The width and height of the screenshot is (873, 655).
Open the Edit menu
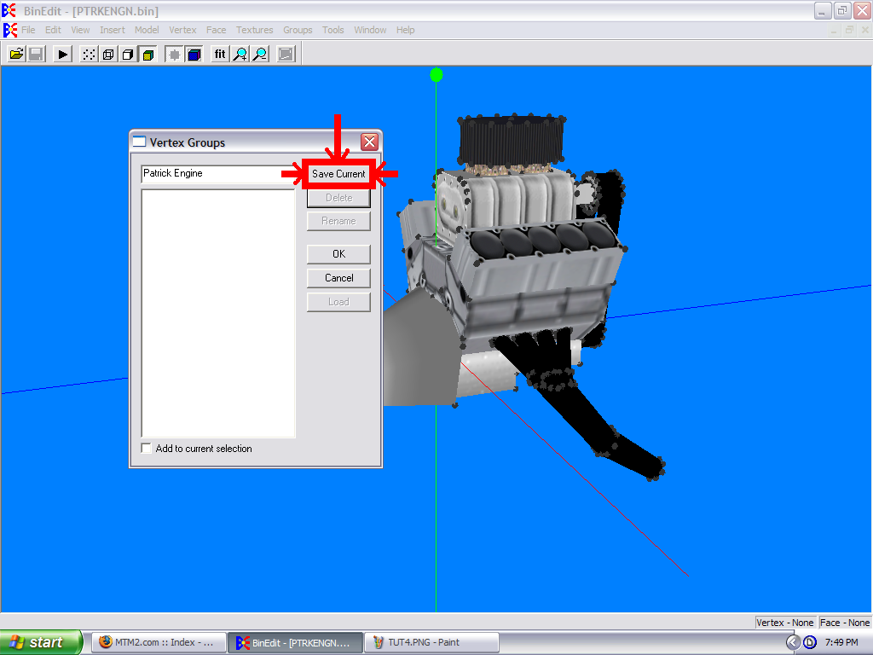(54, 30)
